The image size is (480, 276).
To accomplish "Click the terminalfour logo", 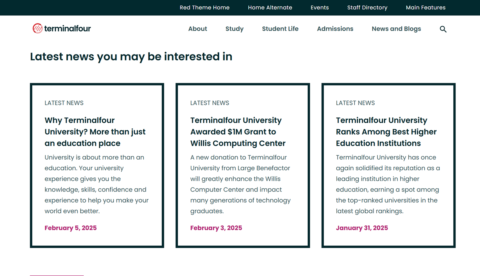I will (62, 28).
